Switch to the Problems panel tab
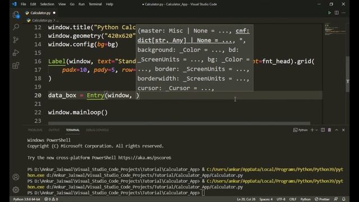Image resolution: width=359 pixels, height=202 pixels. [35, 130]
